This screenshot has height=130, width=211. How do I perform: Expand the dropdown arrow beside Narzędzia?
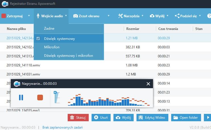(142, 16)
